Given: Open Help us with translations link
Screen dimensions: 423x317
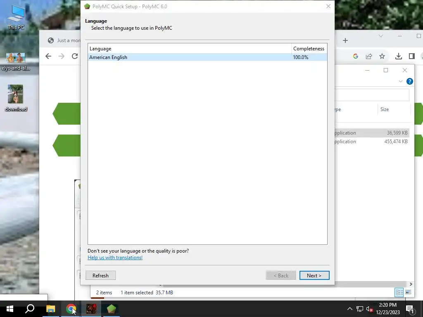Looking at the screenshot, I should click(x=115, y=258).
